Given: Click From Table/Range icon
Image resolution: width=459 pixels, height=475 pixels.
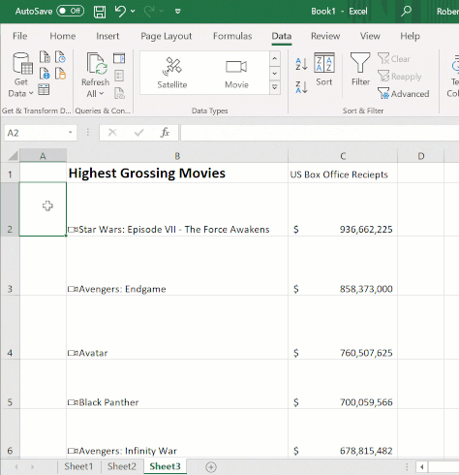Looking at the screenshot, I should point(44,89).
